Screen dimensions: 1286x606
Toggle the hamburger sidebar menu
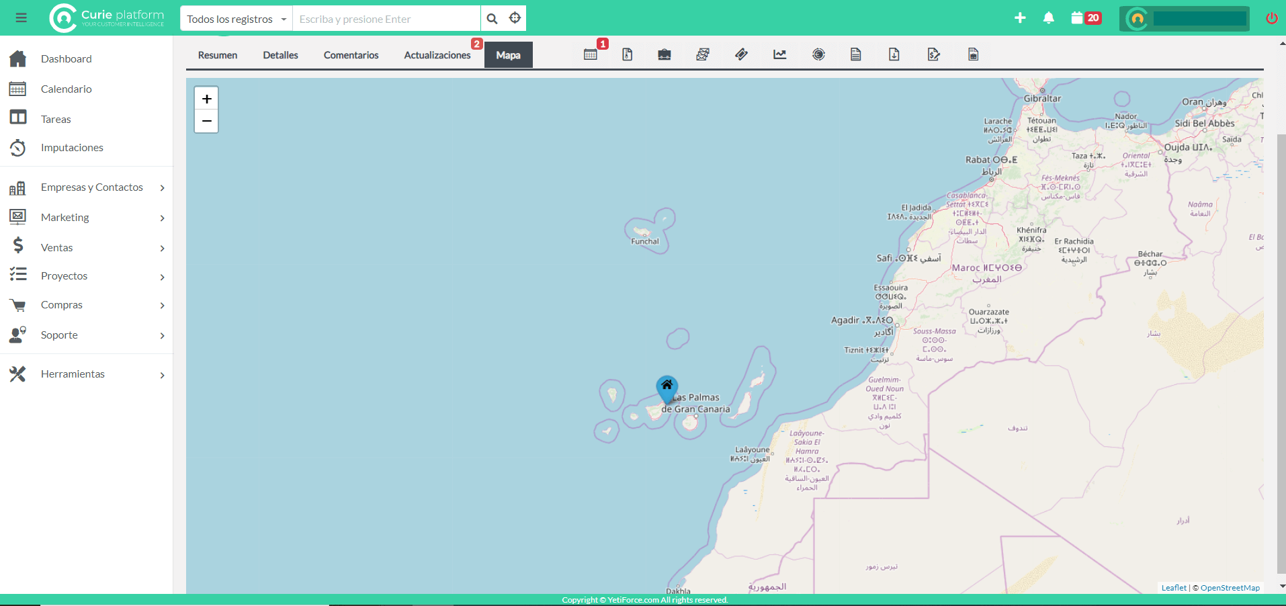22,18
